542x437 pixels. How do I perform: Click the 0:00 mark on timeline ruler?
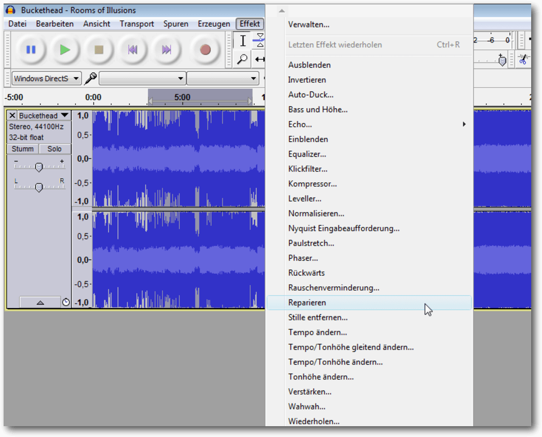pyautogui.click(x=93, y=97)
